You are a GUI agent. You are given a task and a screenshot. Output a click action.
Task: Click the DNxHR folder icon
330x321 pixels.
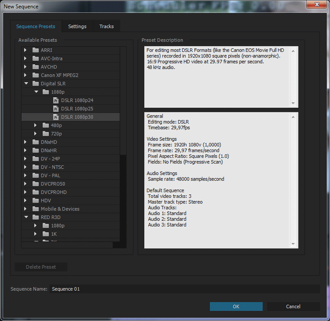click(x=35, y=150)
